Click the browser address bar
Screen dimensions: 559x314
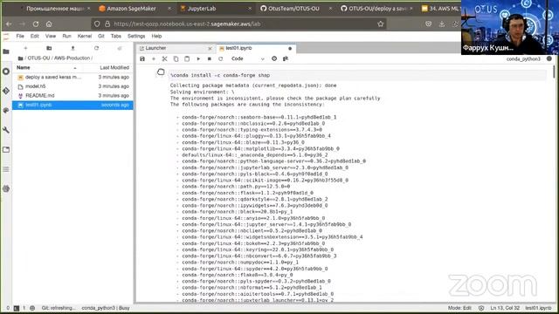(x=238, y=24)
